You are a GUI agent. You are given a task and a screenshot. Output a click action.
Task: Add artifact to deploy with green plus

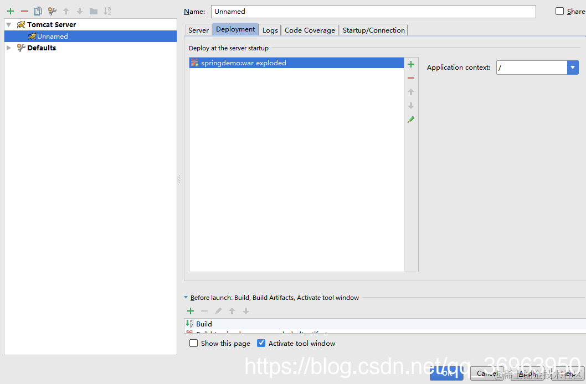click(411, 64)
